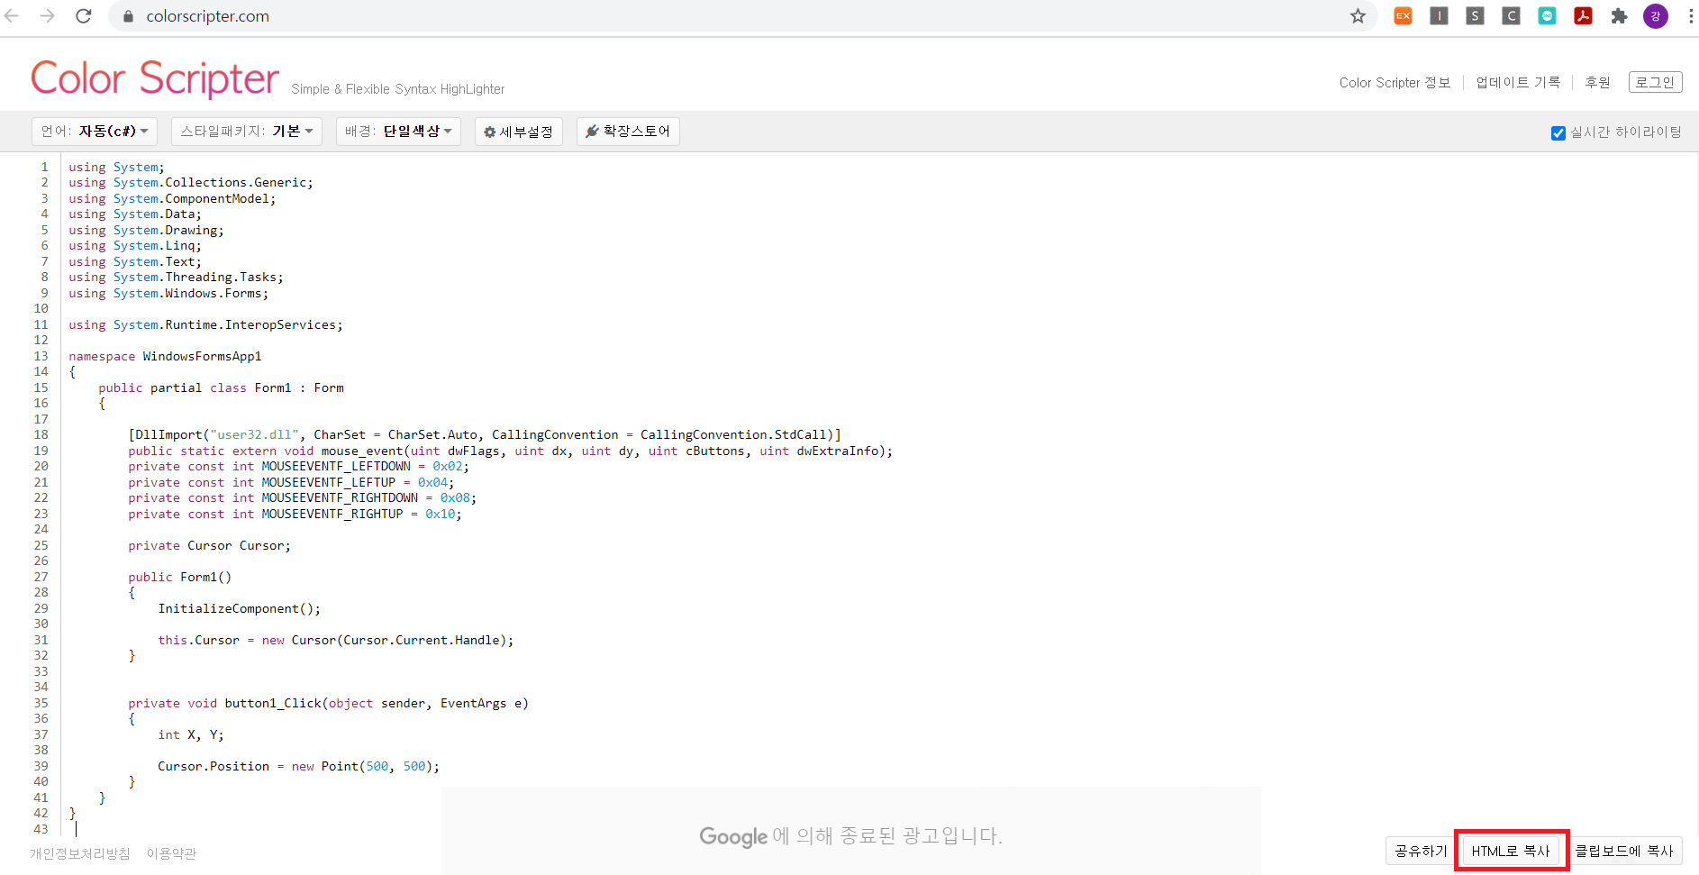This screenshot has height=875, width=1699.
Task: Open the 개인정보처리방침 privacy policy link
Action: [x=79, y=853]
